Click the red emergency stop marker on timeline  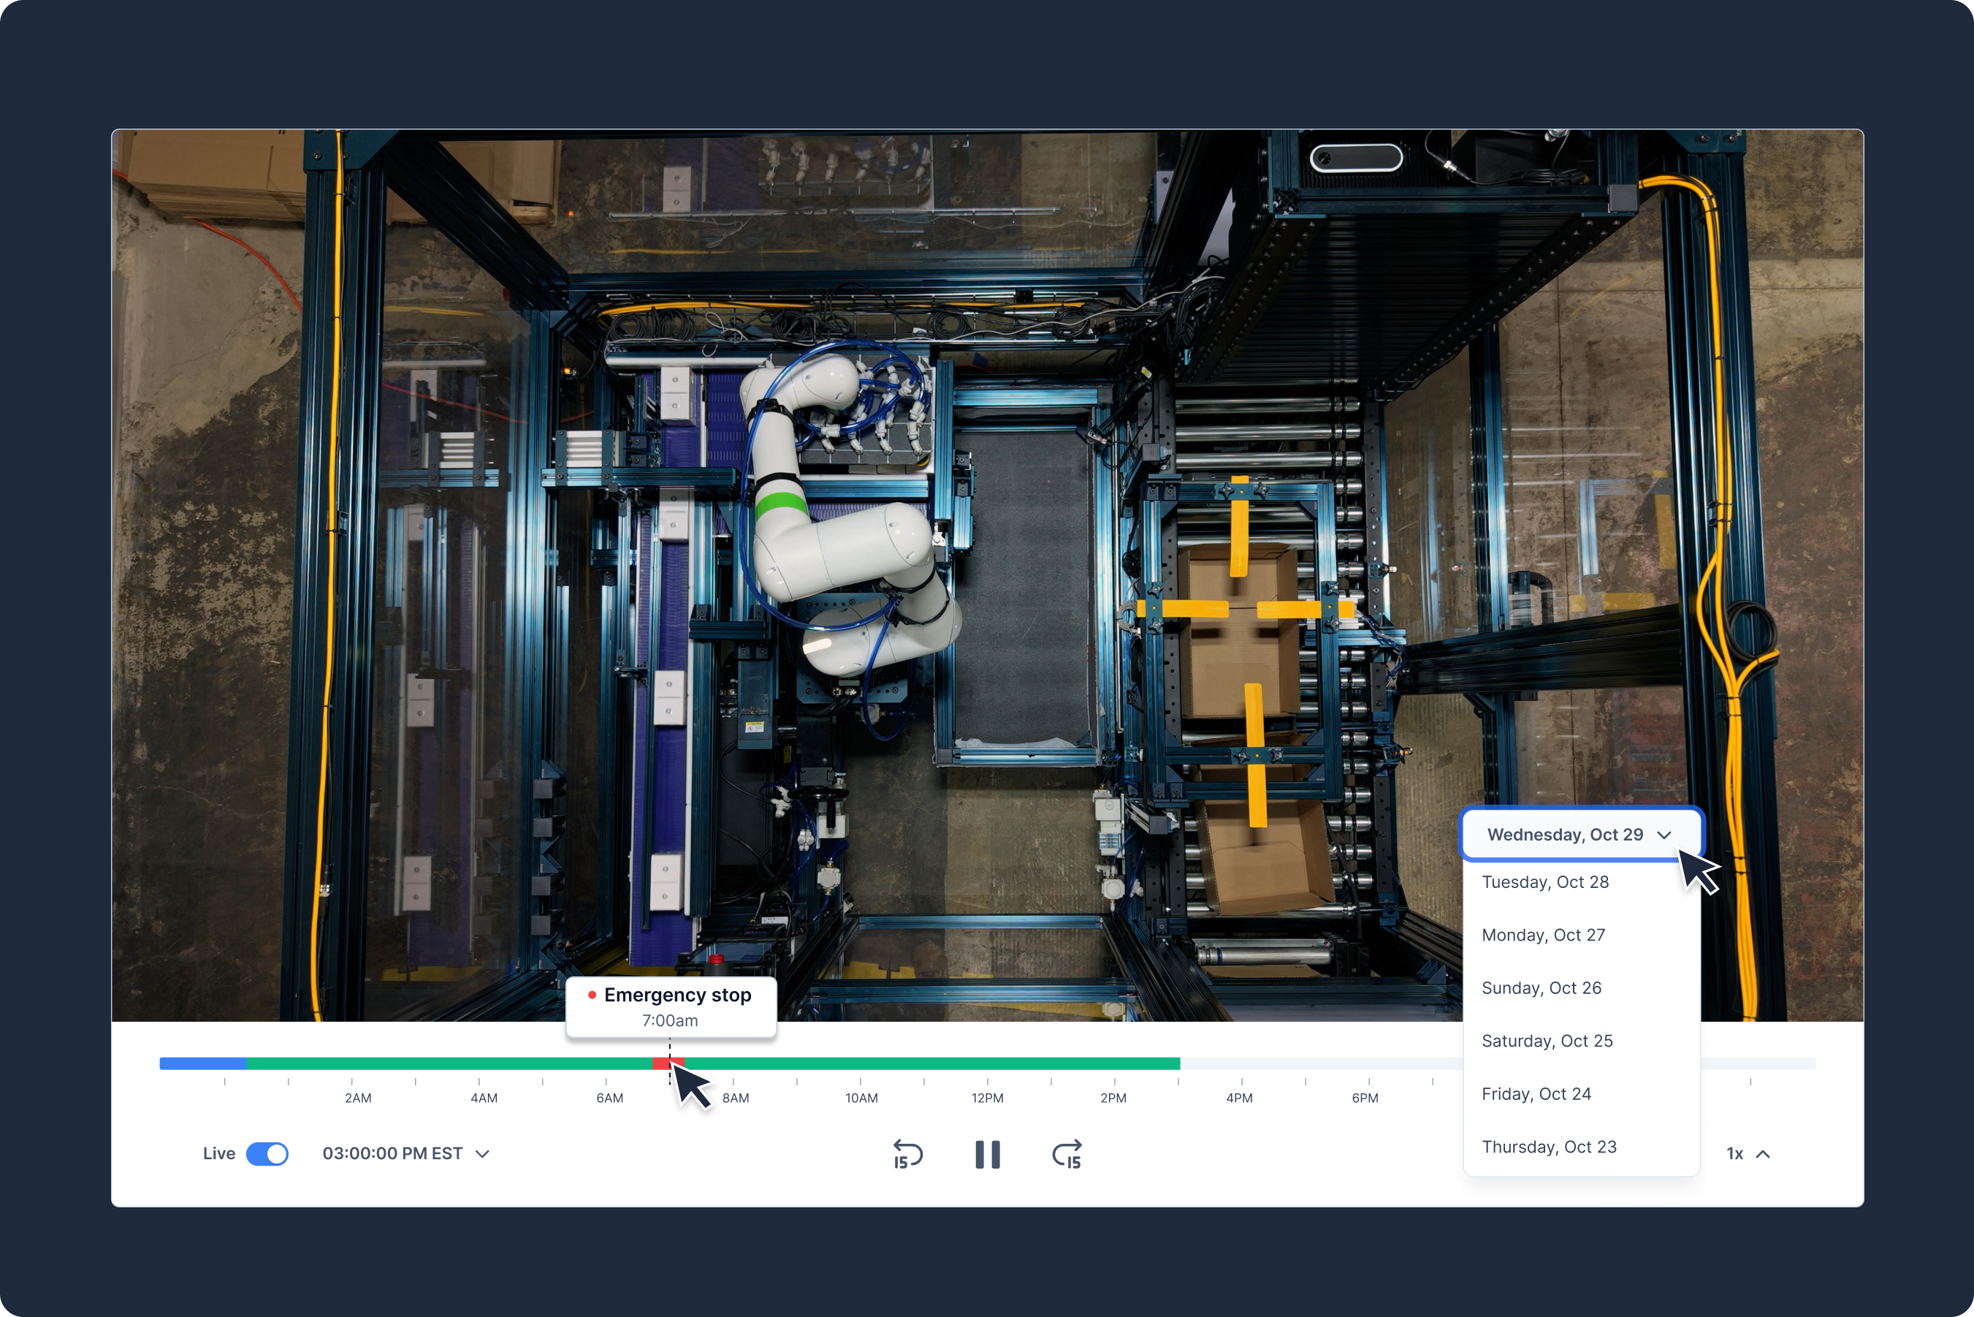pos(668,1063)
